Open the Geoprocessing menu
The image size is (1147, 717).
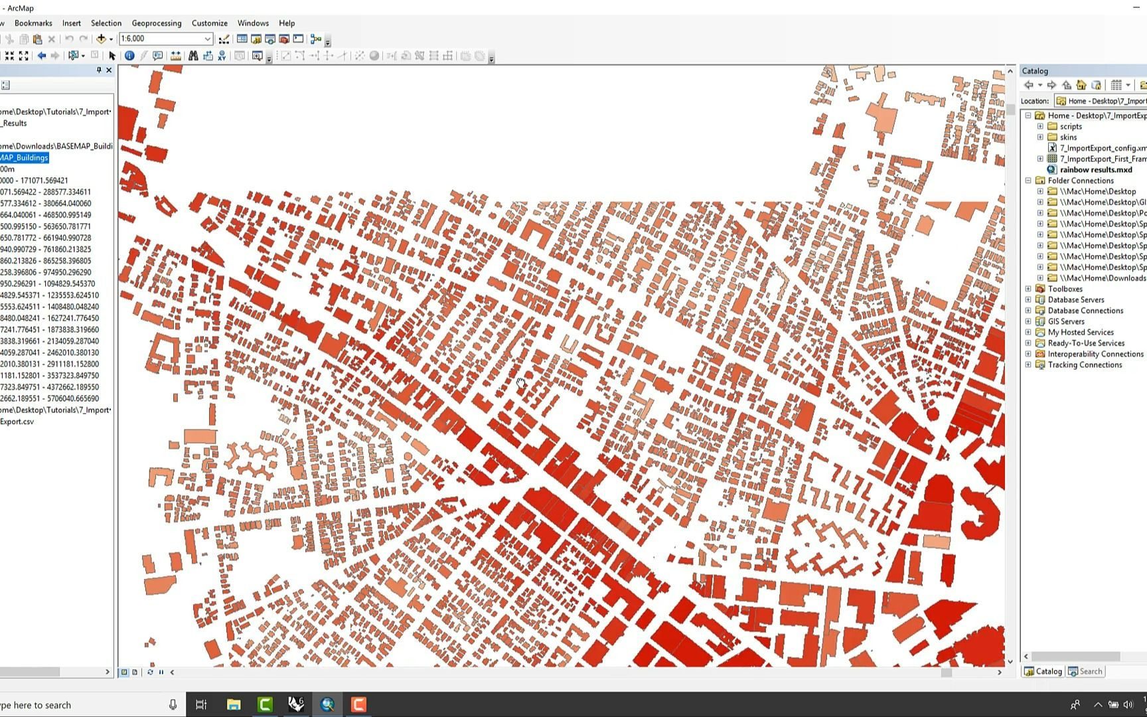click(x=156, y=23)
